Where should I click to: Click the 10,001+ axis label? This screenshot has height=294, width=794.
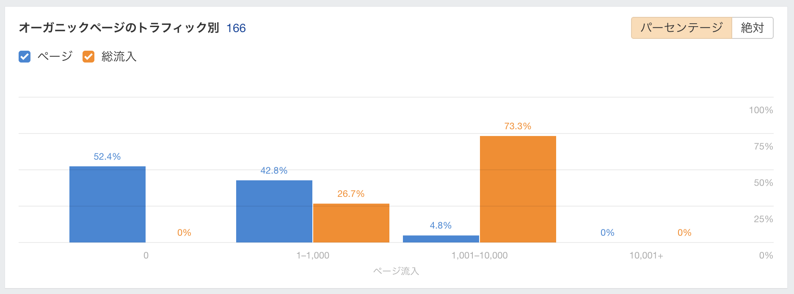646,256
